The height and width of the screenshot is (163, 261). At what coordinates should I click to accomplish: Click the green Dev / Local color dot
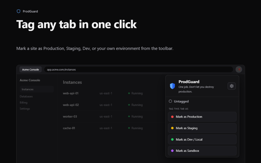172,139
